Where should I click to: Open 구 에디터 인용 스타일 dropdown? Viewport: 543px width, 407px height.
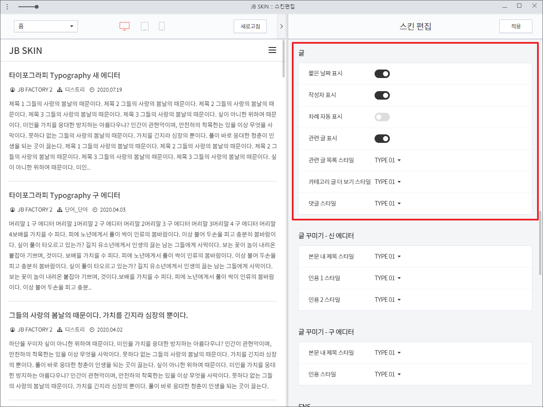(x=388, y=374)
